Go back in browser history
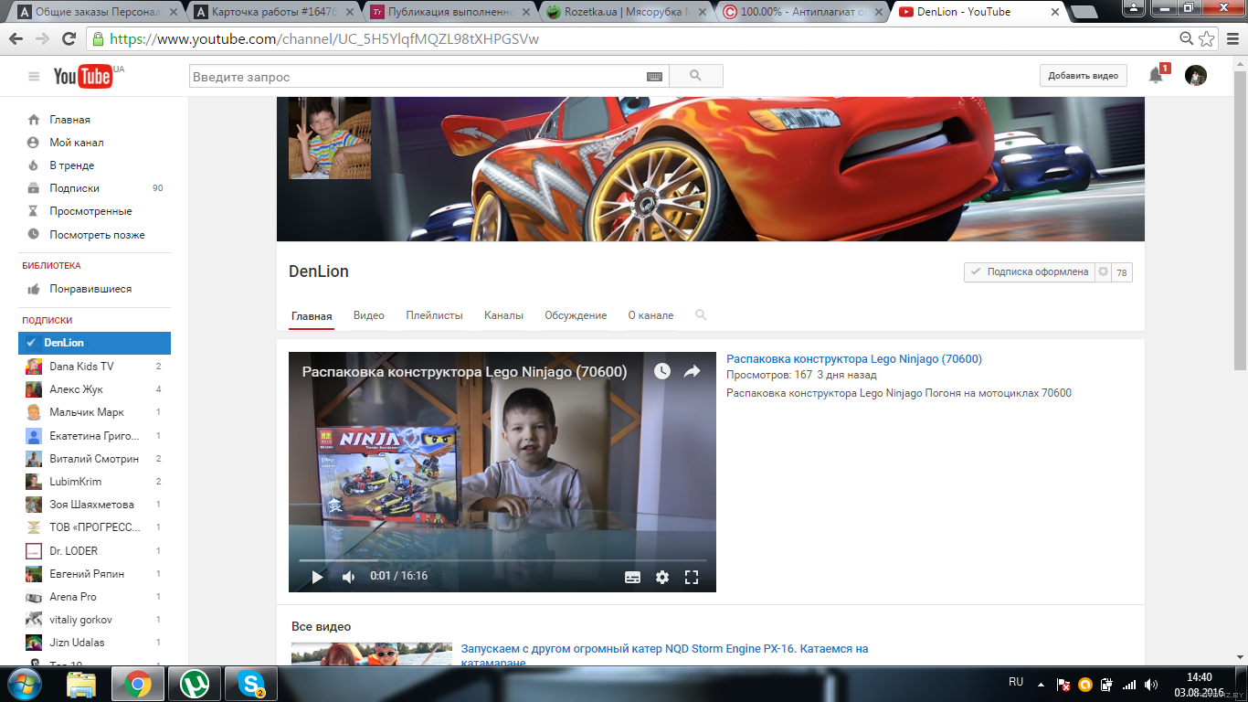Viewport: 1248px width, 702px height. coord(16,39)
